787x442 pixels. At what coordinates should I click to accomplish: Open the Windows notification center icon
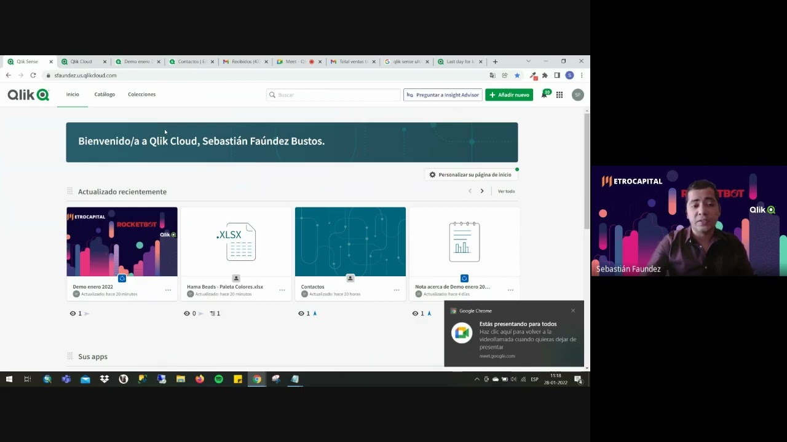click(579, 379)
